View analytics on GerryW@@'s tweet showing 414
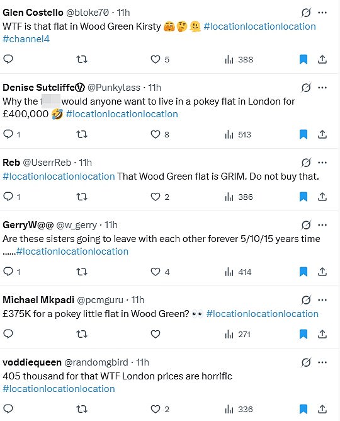Viewport: 340px width, 421px height. click(x=238, y=272)
